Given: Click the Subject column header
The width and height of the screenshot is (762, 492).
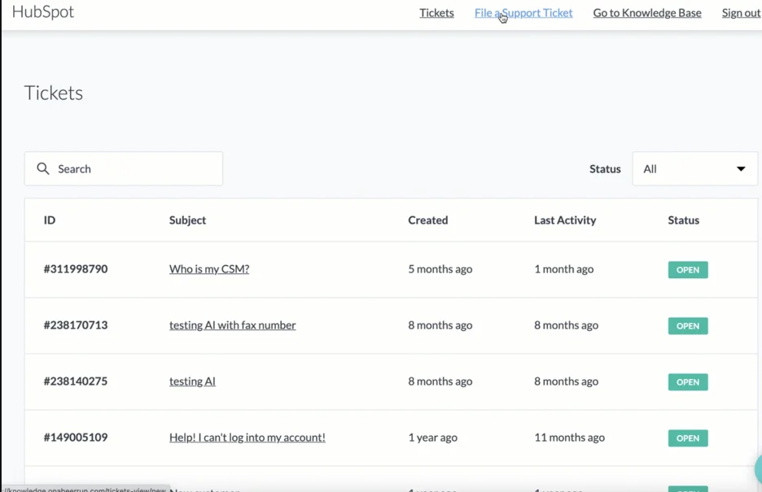Looking at the screenshot, I should pyautogui.click(x=187, y=220).
